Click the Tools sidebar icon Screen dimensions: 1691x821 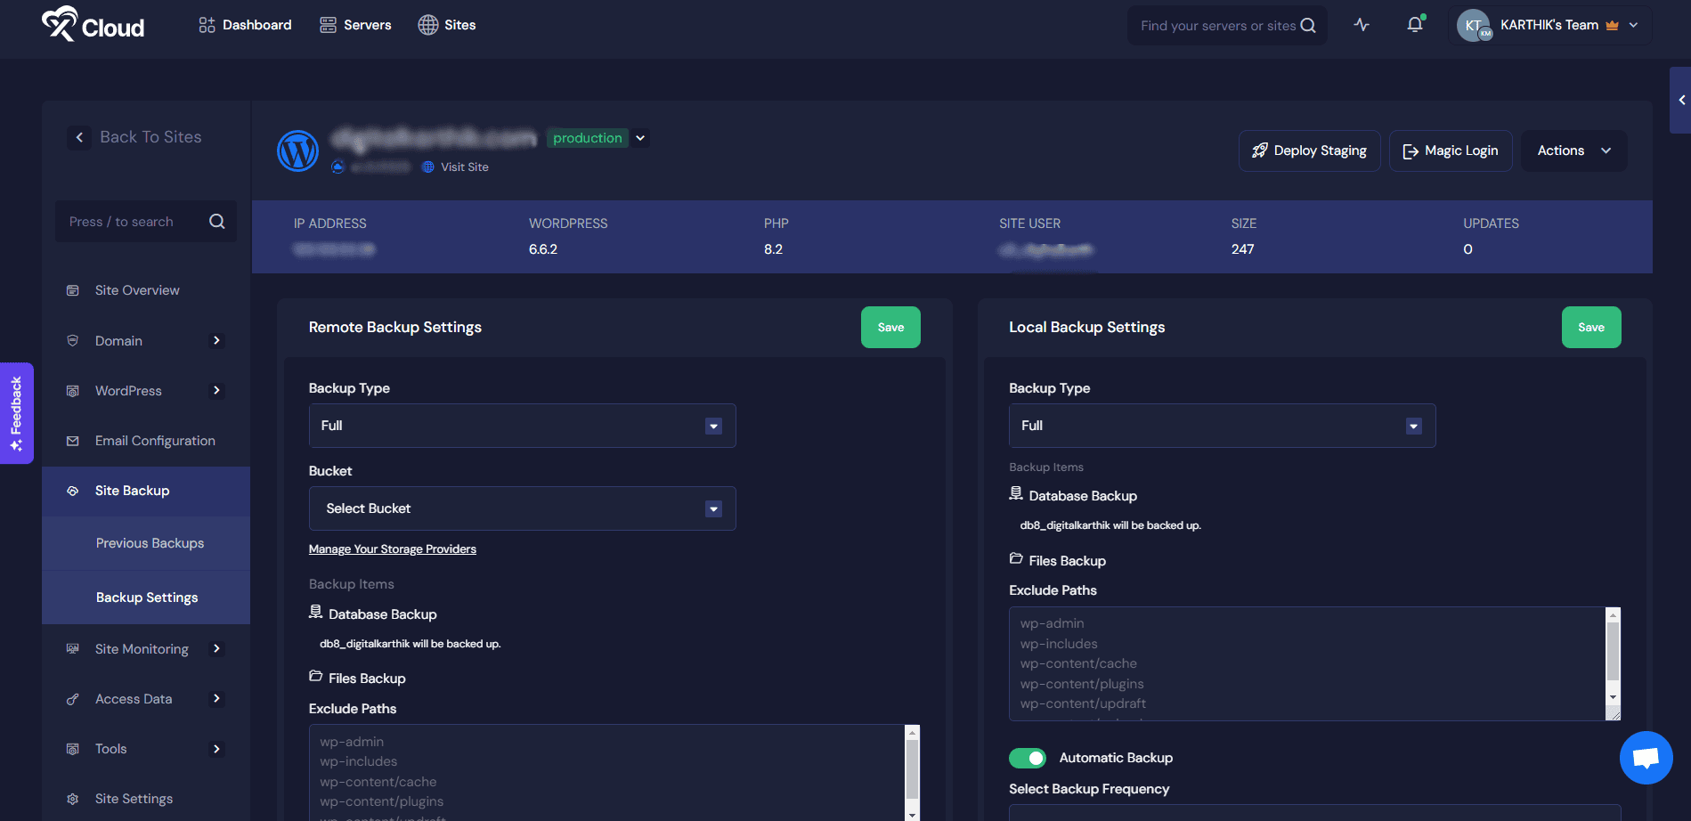(x=73, y=749)
